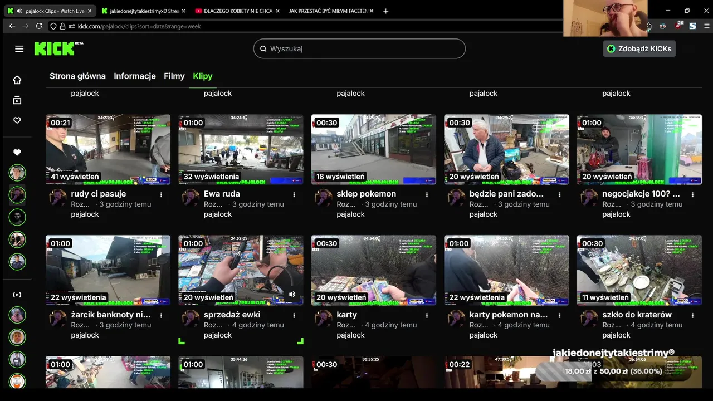Play the 'Ewa ruda' clip thumbnail
Image resolution: width=713 pixels, height=401 pixels.
pos(241,149)
